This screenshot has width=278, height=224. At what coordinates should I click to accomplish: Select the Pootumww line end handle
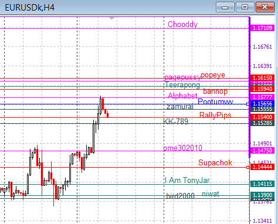click(248, 104)
